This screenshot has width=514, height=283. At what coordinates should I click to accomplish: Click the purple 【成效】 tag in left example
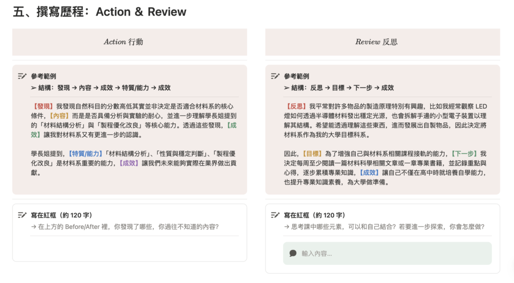(129, 163)
